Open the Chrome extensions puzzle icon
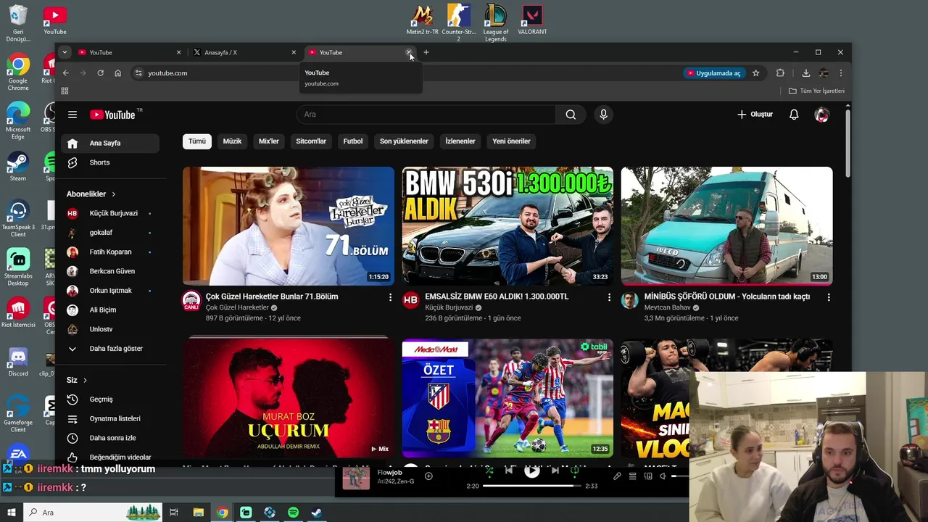 pos(780,73)
